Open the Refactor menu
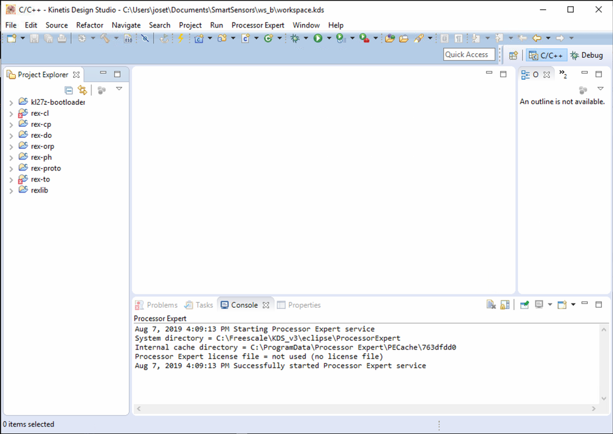 (90, 25)
